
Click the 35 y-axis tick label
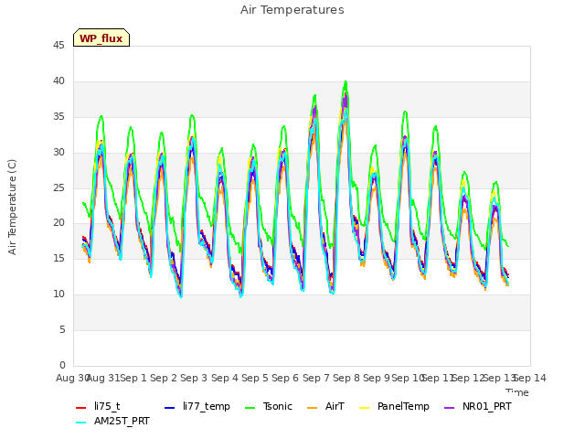coord(58,117)
